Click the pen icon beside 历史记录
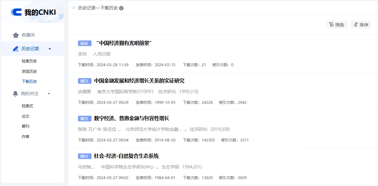Viewport: 378px width, 186px height. click(x=16, y=49)
